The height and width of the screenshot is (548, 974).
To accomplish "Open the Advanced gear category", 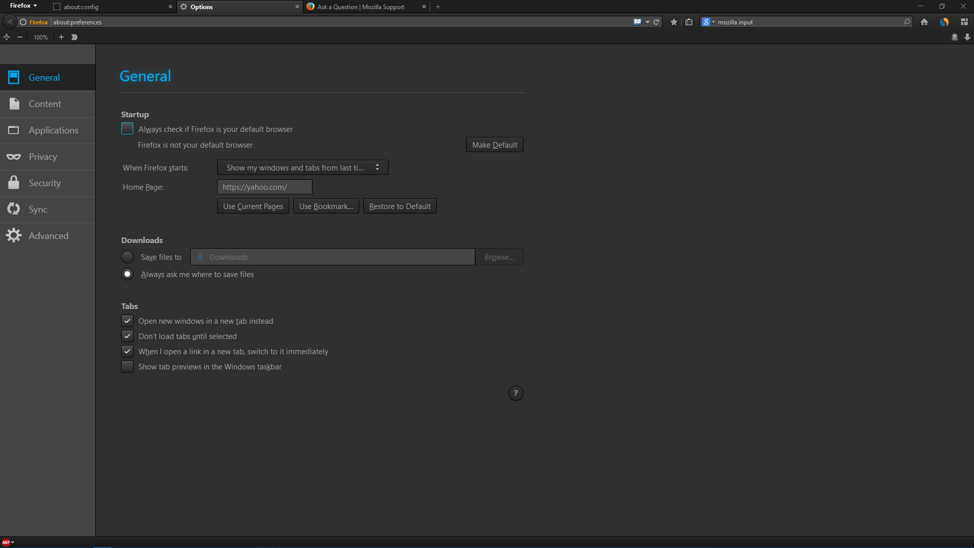I will coord(48,236).
